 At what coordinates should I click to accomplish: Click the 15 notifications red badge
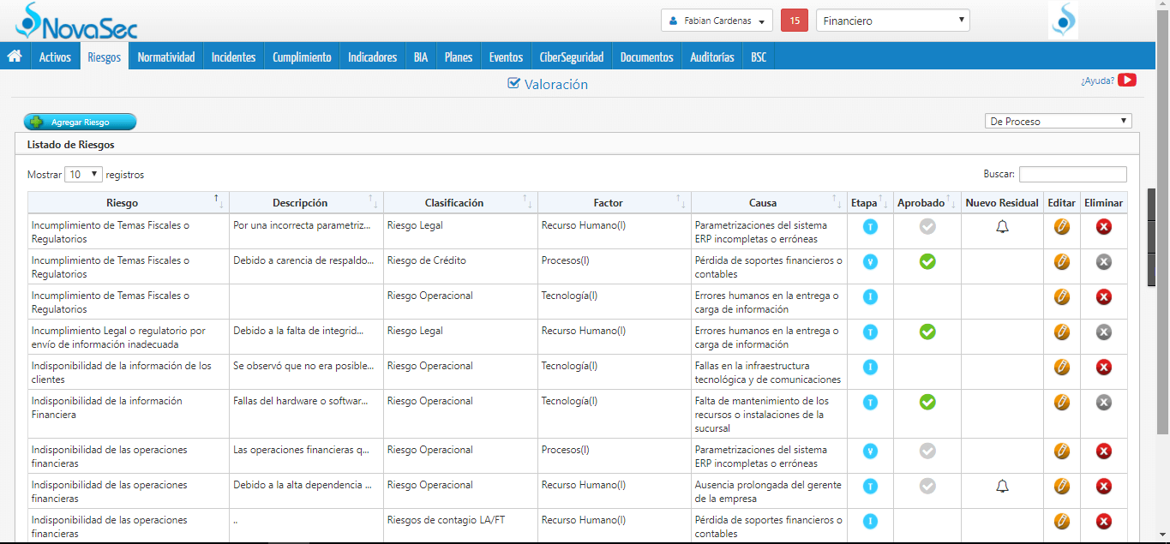(795, 21)
